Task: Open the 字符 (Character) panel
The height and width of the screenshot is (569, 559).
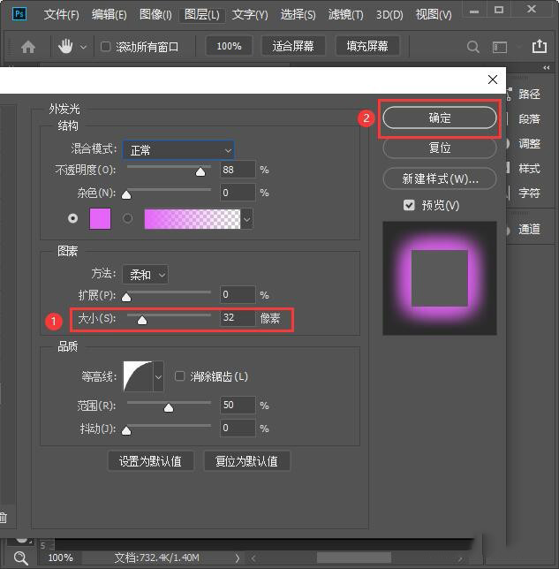Action: click(529, 193)
